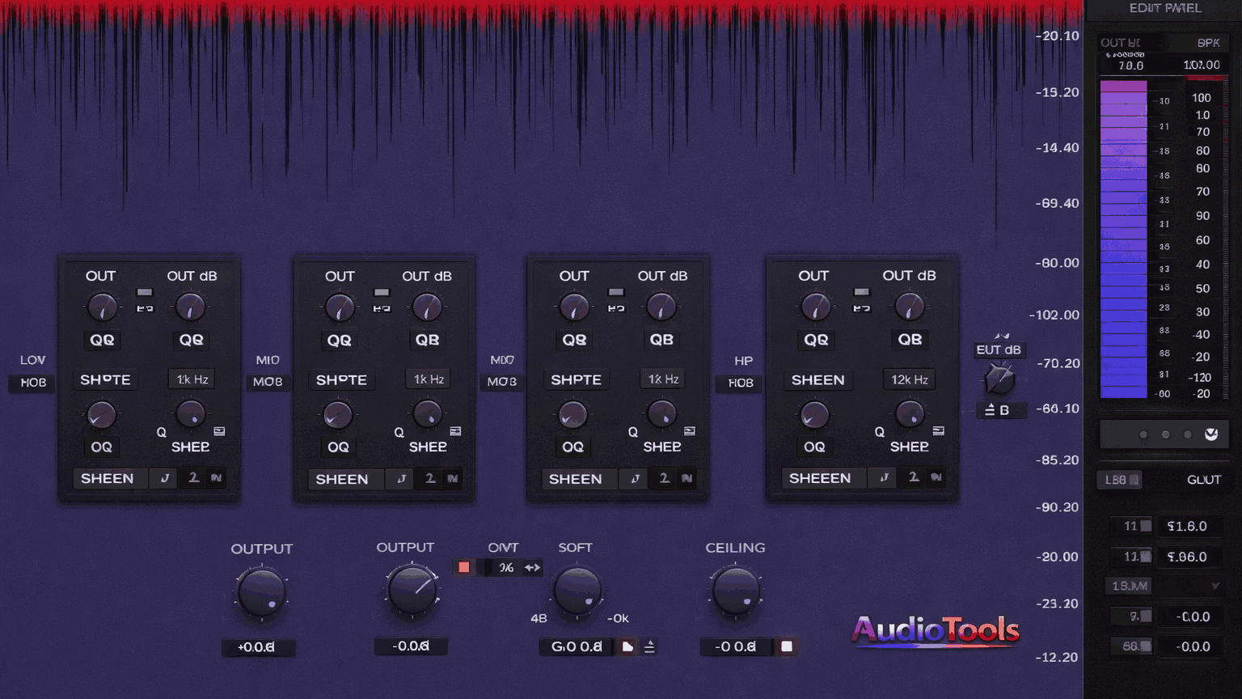Click the eject icon right of SOFT value
This screenshot has height=699, width=1242.
[649, 646]
